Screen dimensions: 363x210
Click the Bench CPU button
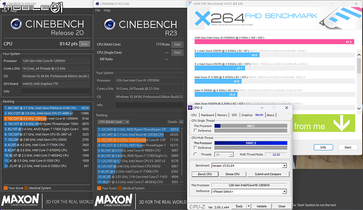[x=205, y=174]
